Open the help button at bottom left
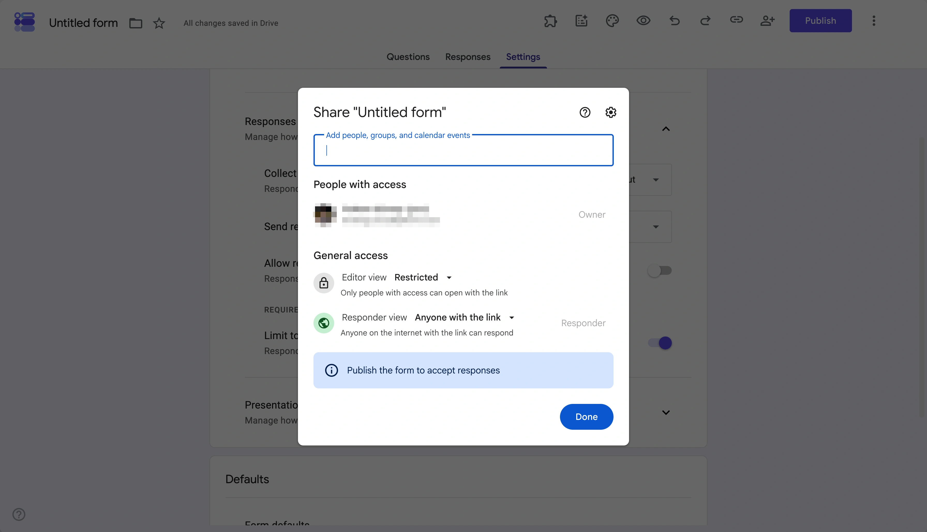The height and width of the screenshot is (532, 927). [19, 514]
